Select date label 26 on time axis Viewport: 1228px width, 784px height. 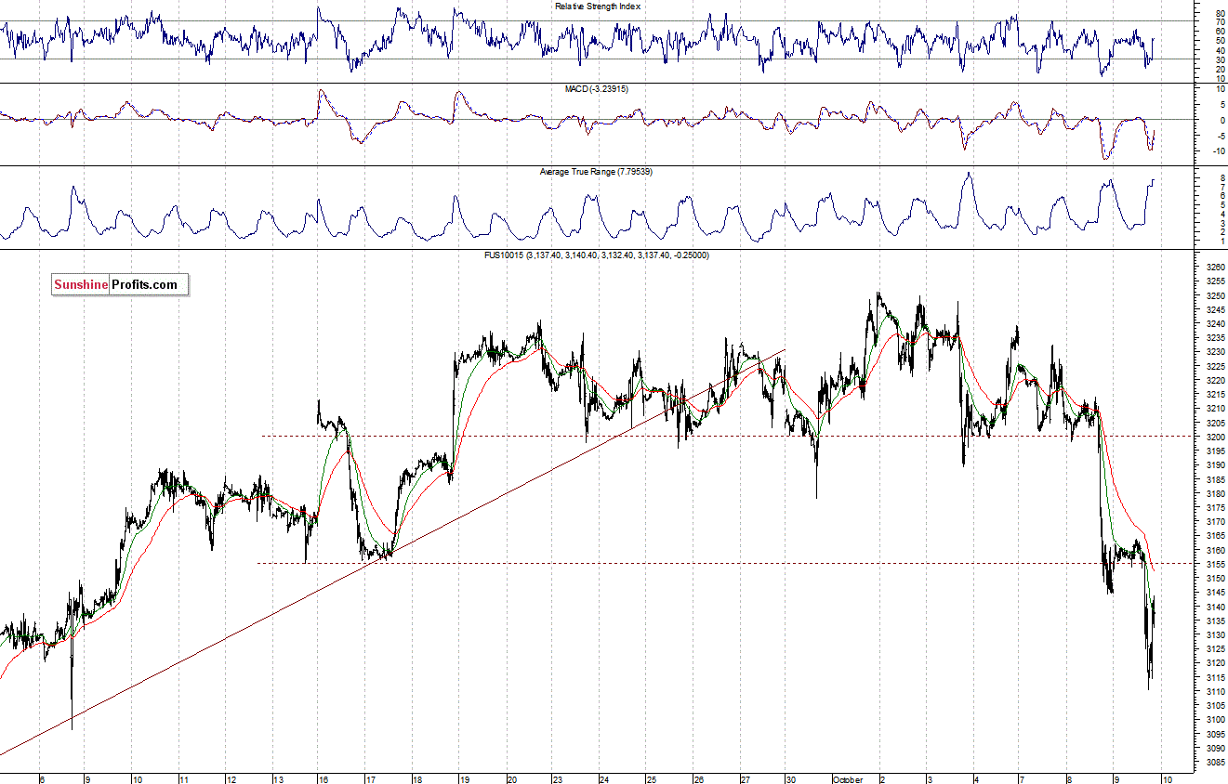coord(698,778)
